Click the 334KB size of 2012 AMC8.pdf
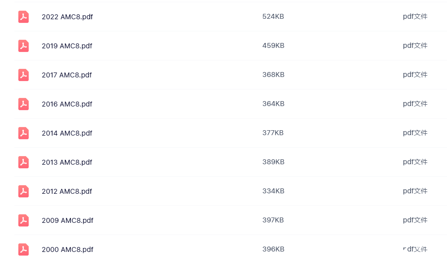Image resolution: width=447 pixels, height=260 pixels. [273, 191]
